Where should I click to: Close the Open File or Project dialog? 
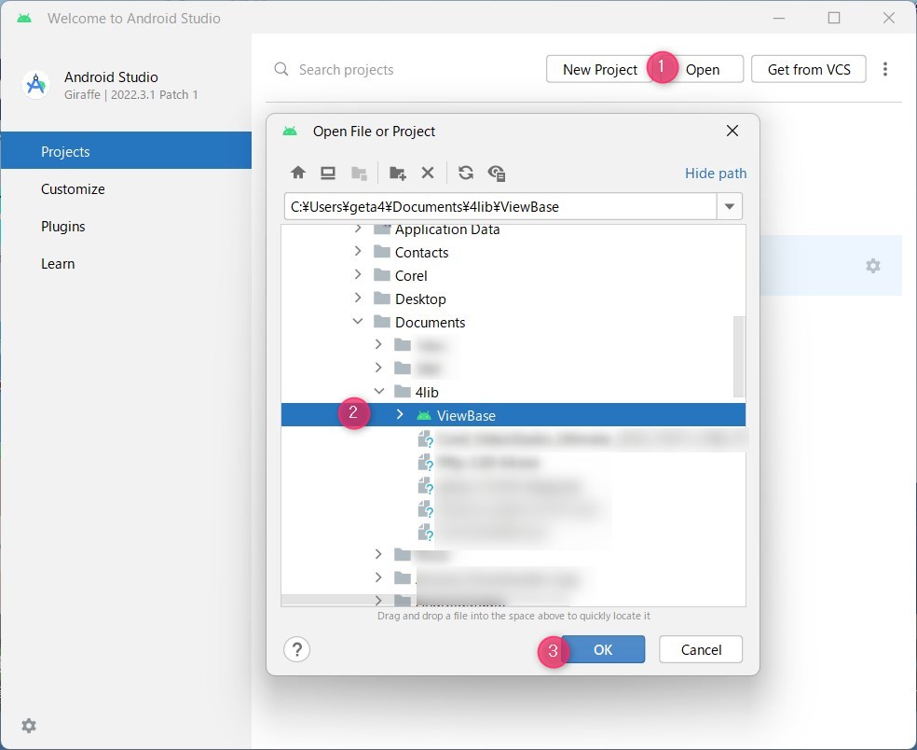tap(732, 131)
